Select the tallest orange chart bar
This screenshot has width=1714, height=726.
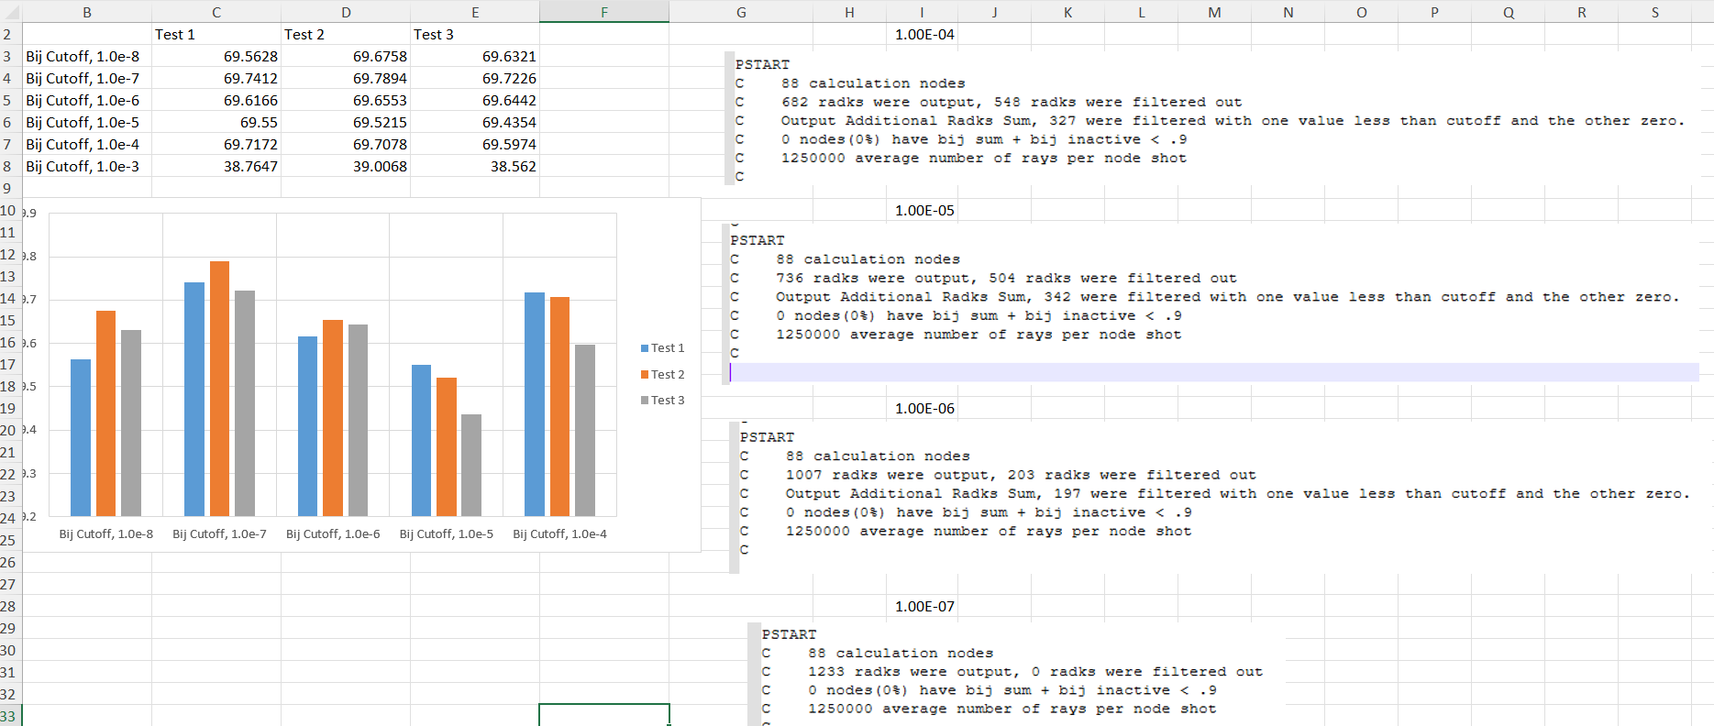point(220,389)
